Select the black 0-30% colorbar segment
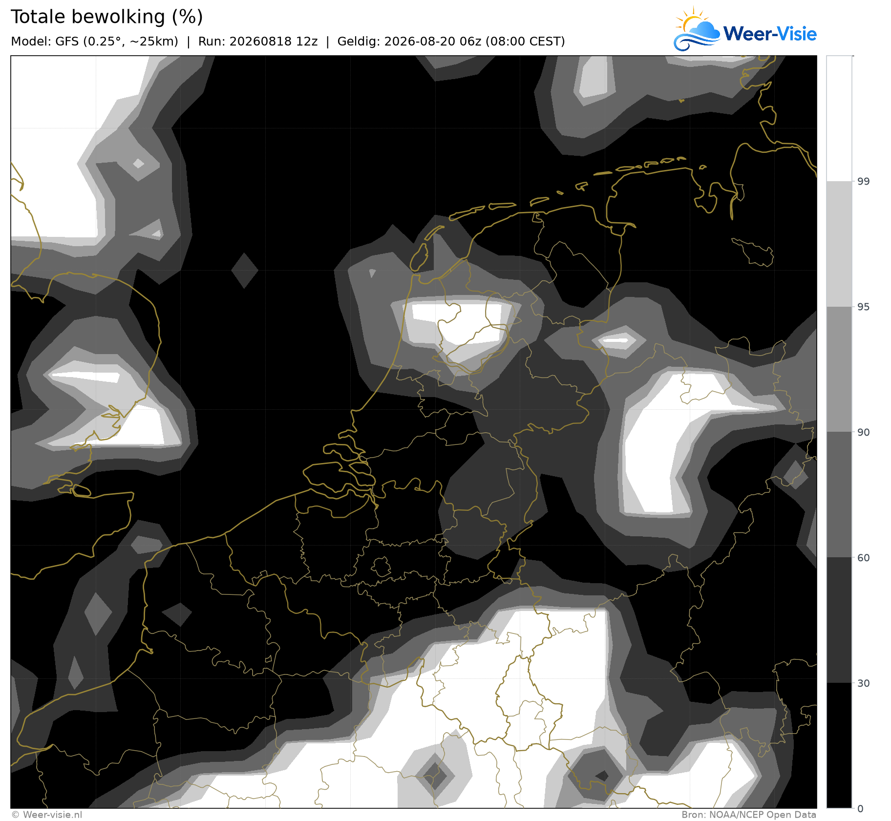Image resolution: width=891 pixels, height=821 pixels. pos(839,745)
